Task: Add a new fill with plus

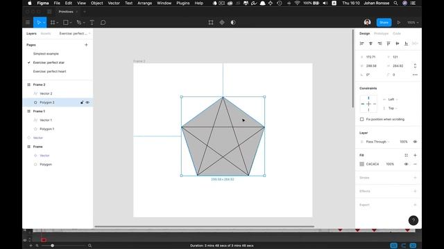Action: (415, 155)
